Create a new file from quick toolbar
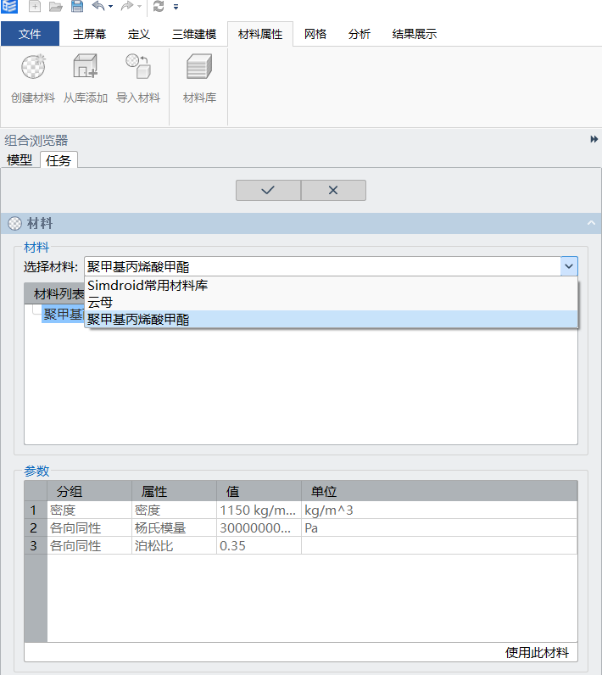Viewport: 602px width, 675px height. (35, 6)
